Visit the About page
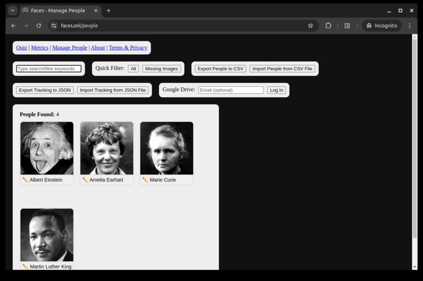Image resolution: width=423 pixels, height=281 pixels. coord(98,48)
